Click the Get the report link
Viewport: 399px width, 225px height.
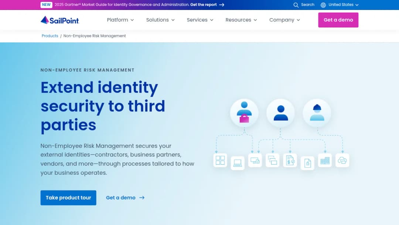tap(204, 5)
